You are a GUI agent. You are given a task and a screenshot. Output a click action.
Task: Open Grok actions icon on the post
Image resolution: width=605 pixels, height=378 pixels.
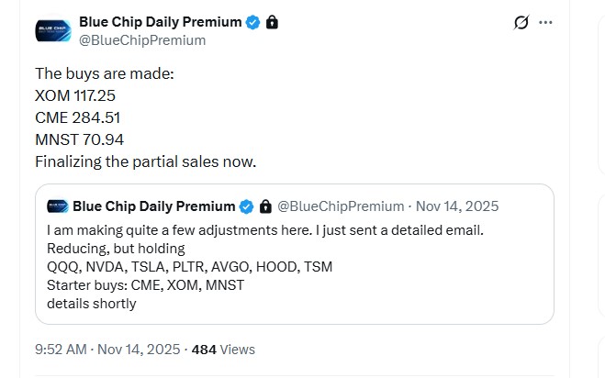(x=521, y=22)
